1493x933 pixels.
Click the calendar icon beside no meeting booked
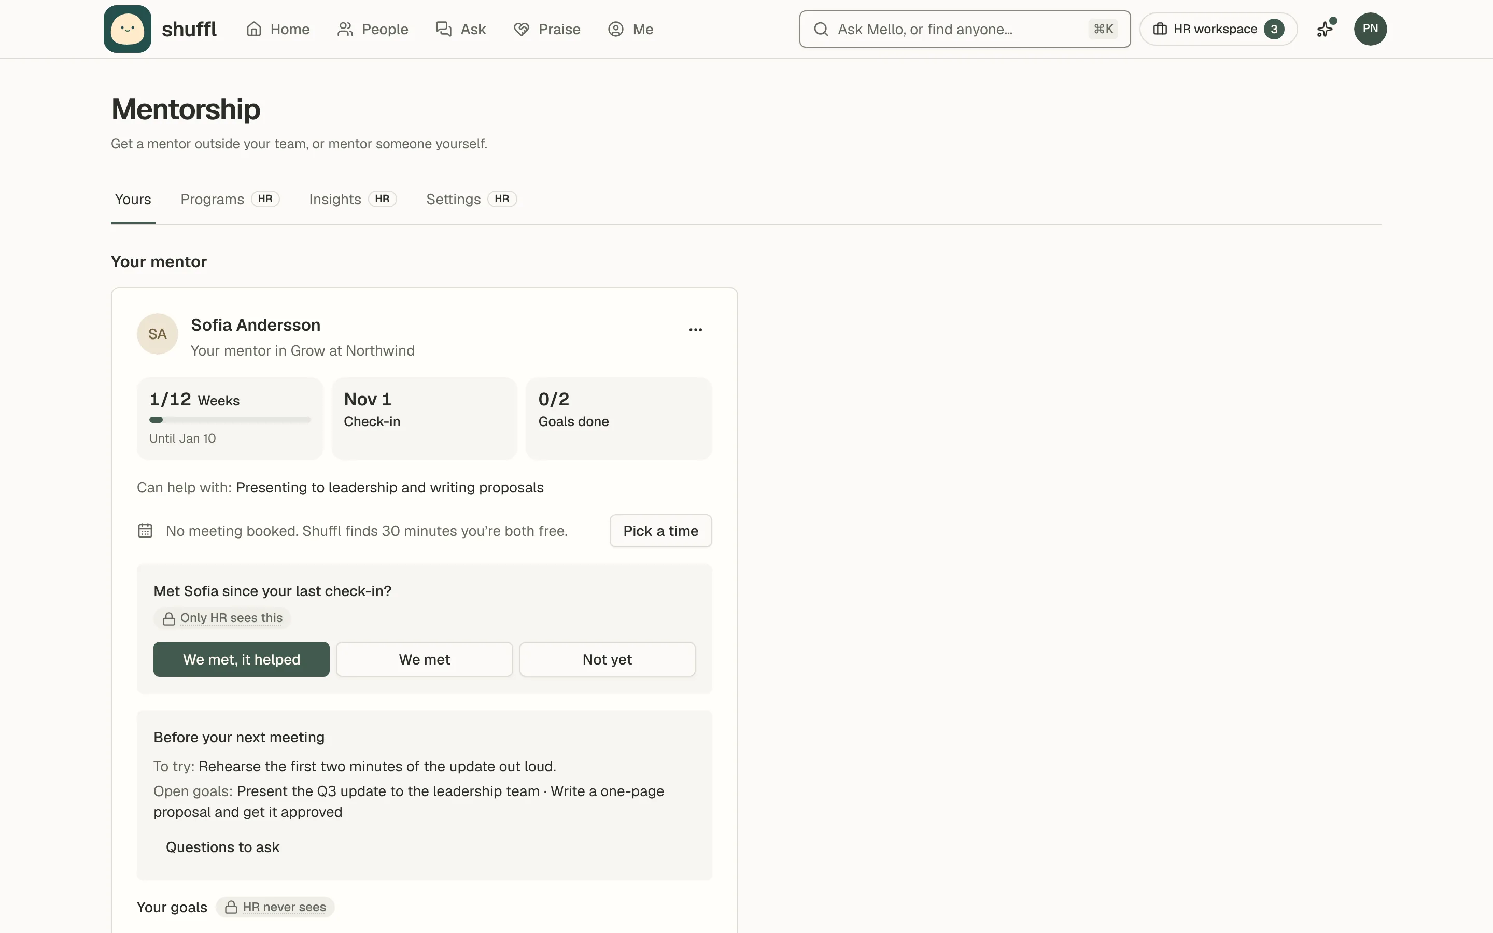[x=145, y=531]
